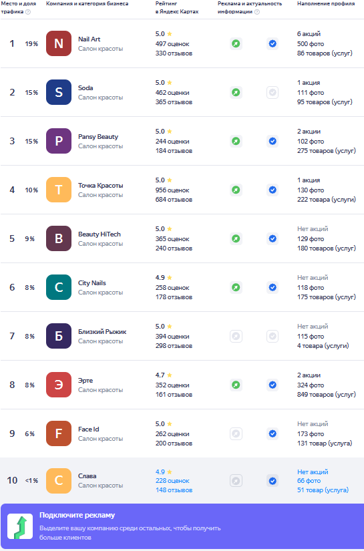364x551 pixels.
Task: Click the inactive ad icon for Face Id
Action: (236, 433)
